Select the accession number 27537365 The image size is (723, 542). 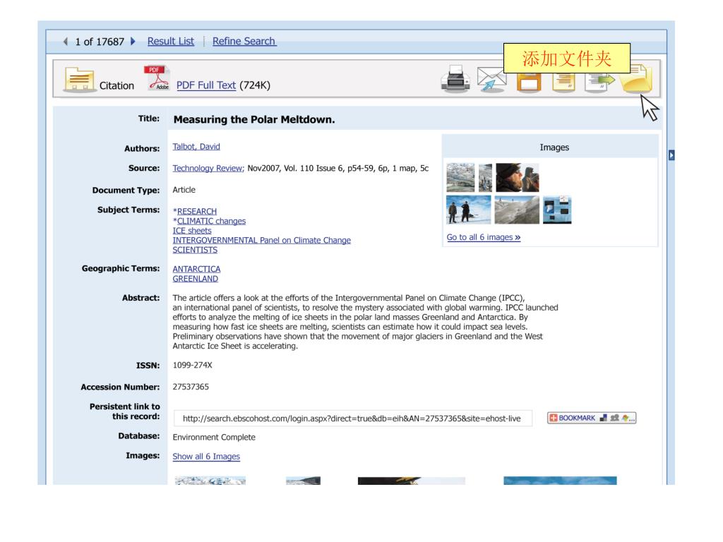(191, 387)
